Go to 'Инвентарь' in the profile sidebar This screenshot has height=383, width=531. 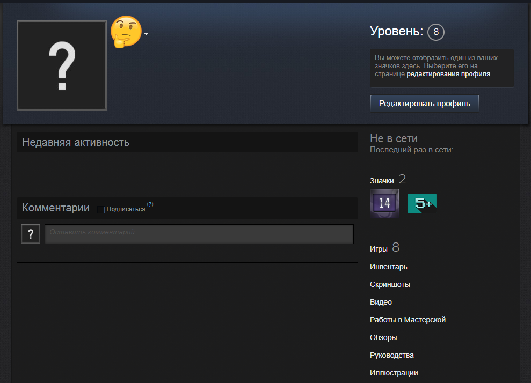click(388, 267)
